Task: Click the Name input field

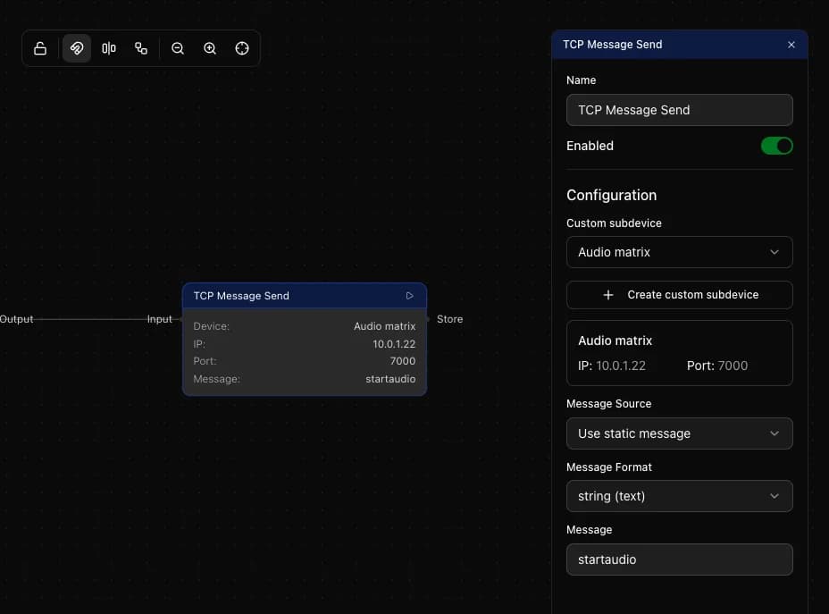Action: point(680,110)
